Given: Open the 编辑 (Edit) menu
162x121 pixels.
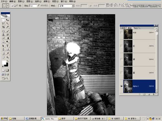Looking at the screenshot, I should coord(13,1).
